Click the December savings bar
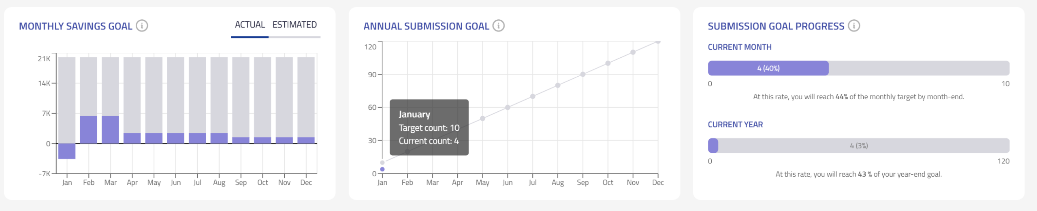 click(x=306, y=140)
